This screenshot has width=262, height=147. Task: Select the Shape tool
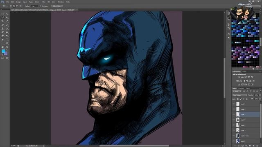[7, 43]
